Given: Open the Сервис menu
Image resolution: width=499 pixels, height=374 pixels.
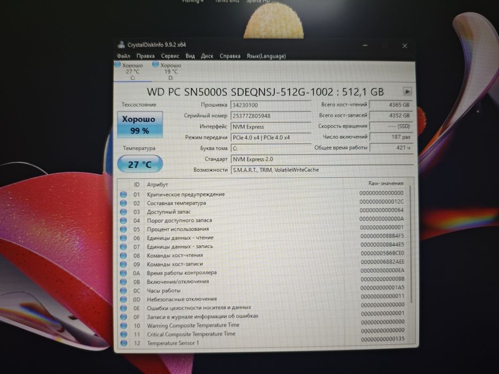Looking at the screenshot, I should pyautogui.click(x=170, y=56).
